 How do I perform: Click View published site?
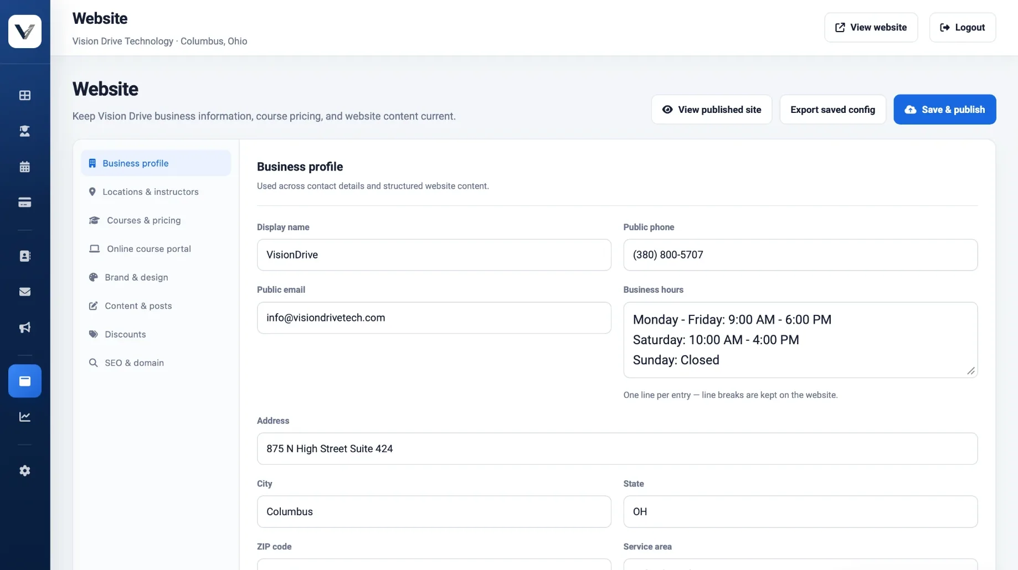(x=711, y=110)
